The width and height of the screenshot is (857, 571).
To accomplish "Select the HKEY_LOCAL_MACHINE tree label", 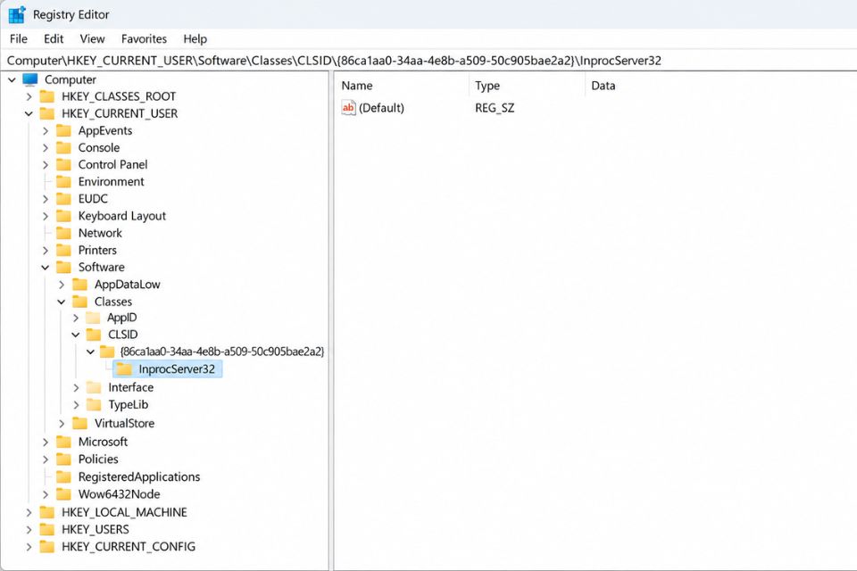I will [x=124, y=512].
